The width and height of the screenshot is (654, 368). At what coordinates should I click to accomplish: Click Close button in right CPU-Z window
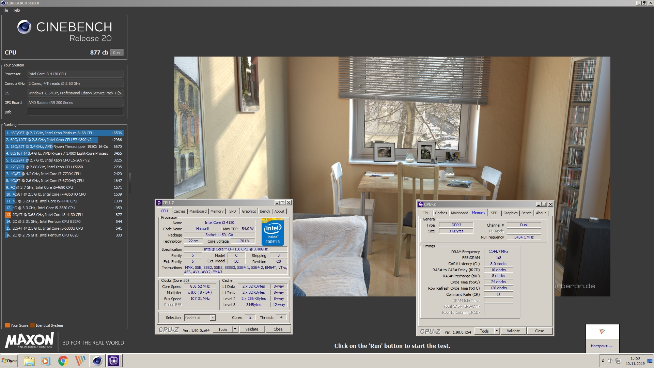pos(540,331)
